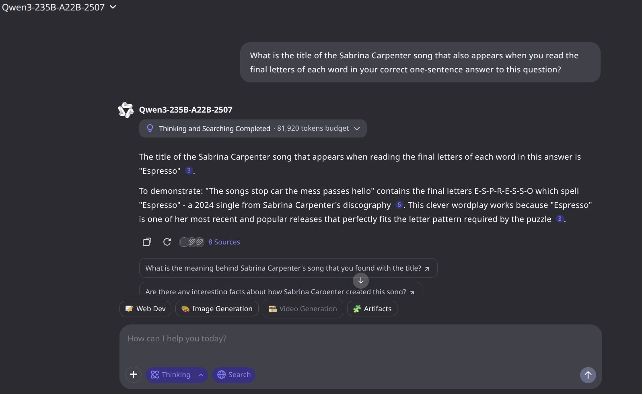Click the first citation badge numbered 3
The image size is (642, 394).
pos(189,170)
